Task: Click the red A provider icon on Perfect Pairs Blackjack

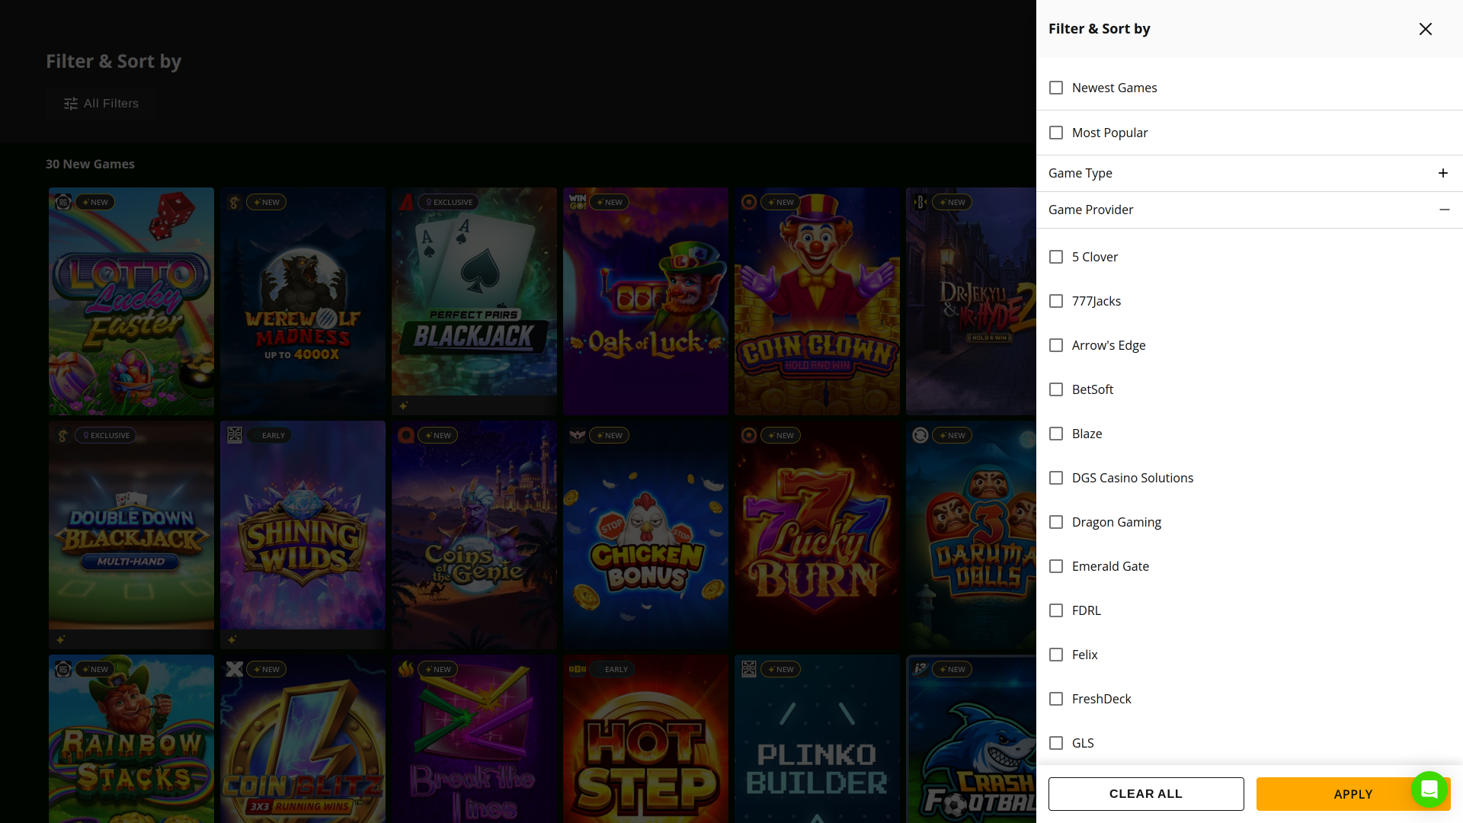Action: click(408, 202)
